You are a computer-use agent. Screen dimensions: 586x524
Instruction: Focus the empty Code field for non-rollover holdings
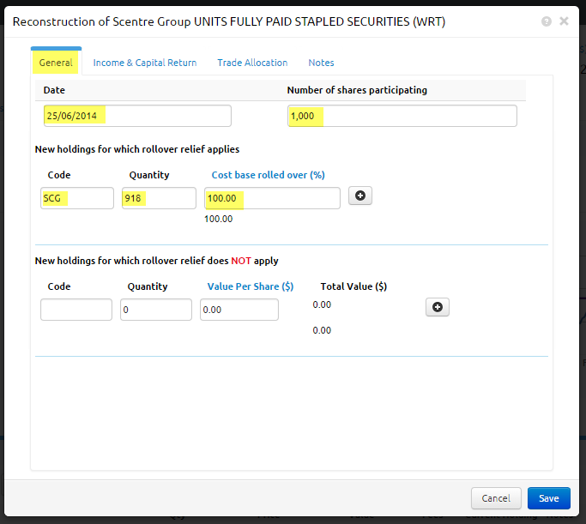click(x=76, y=310)
